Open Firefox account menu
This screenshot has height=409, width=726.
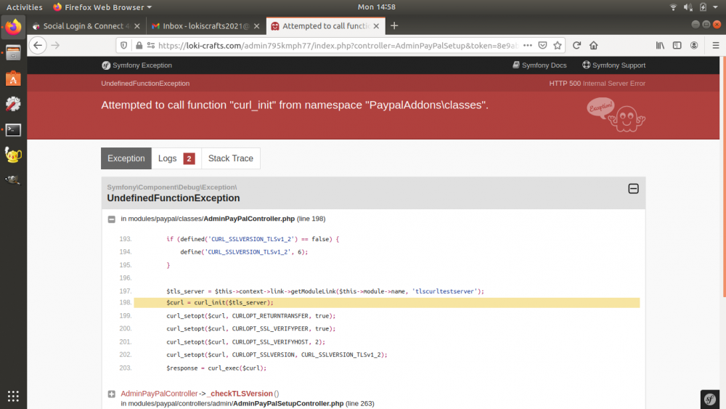(694, 45)
